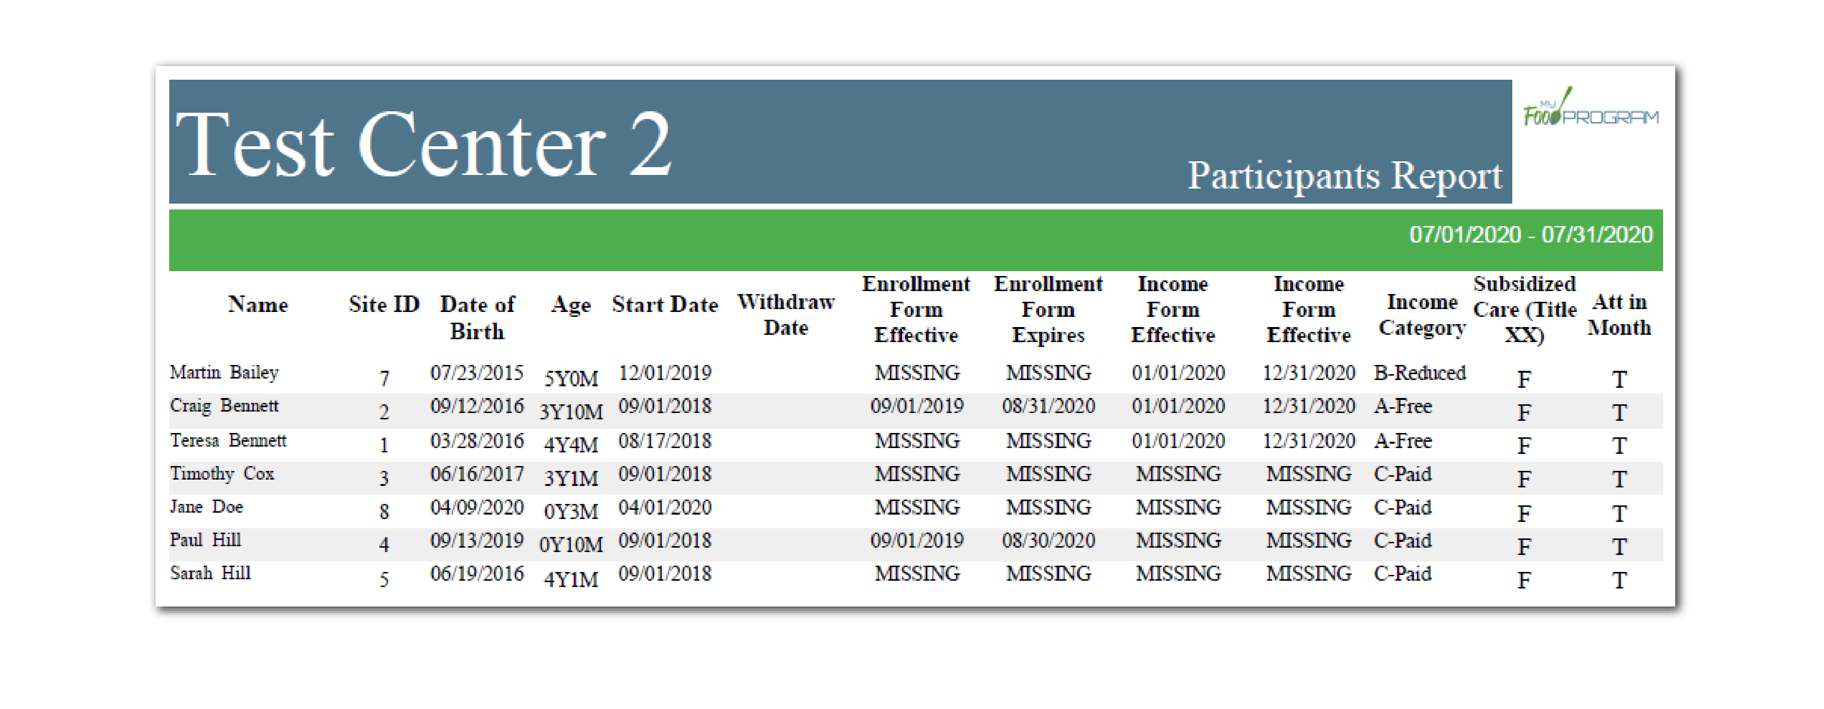Screen dimensions: 1824x709
Task: Click the Participants Report heading
Action: 1344,175
